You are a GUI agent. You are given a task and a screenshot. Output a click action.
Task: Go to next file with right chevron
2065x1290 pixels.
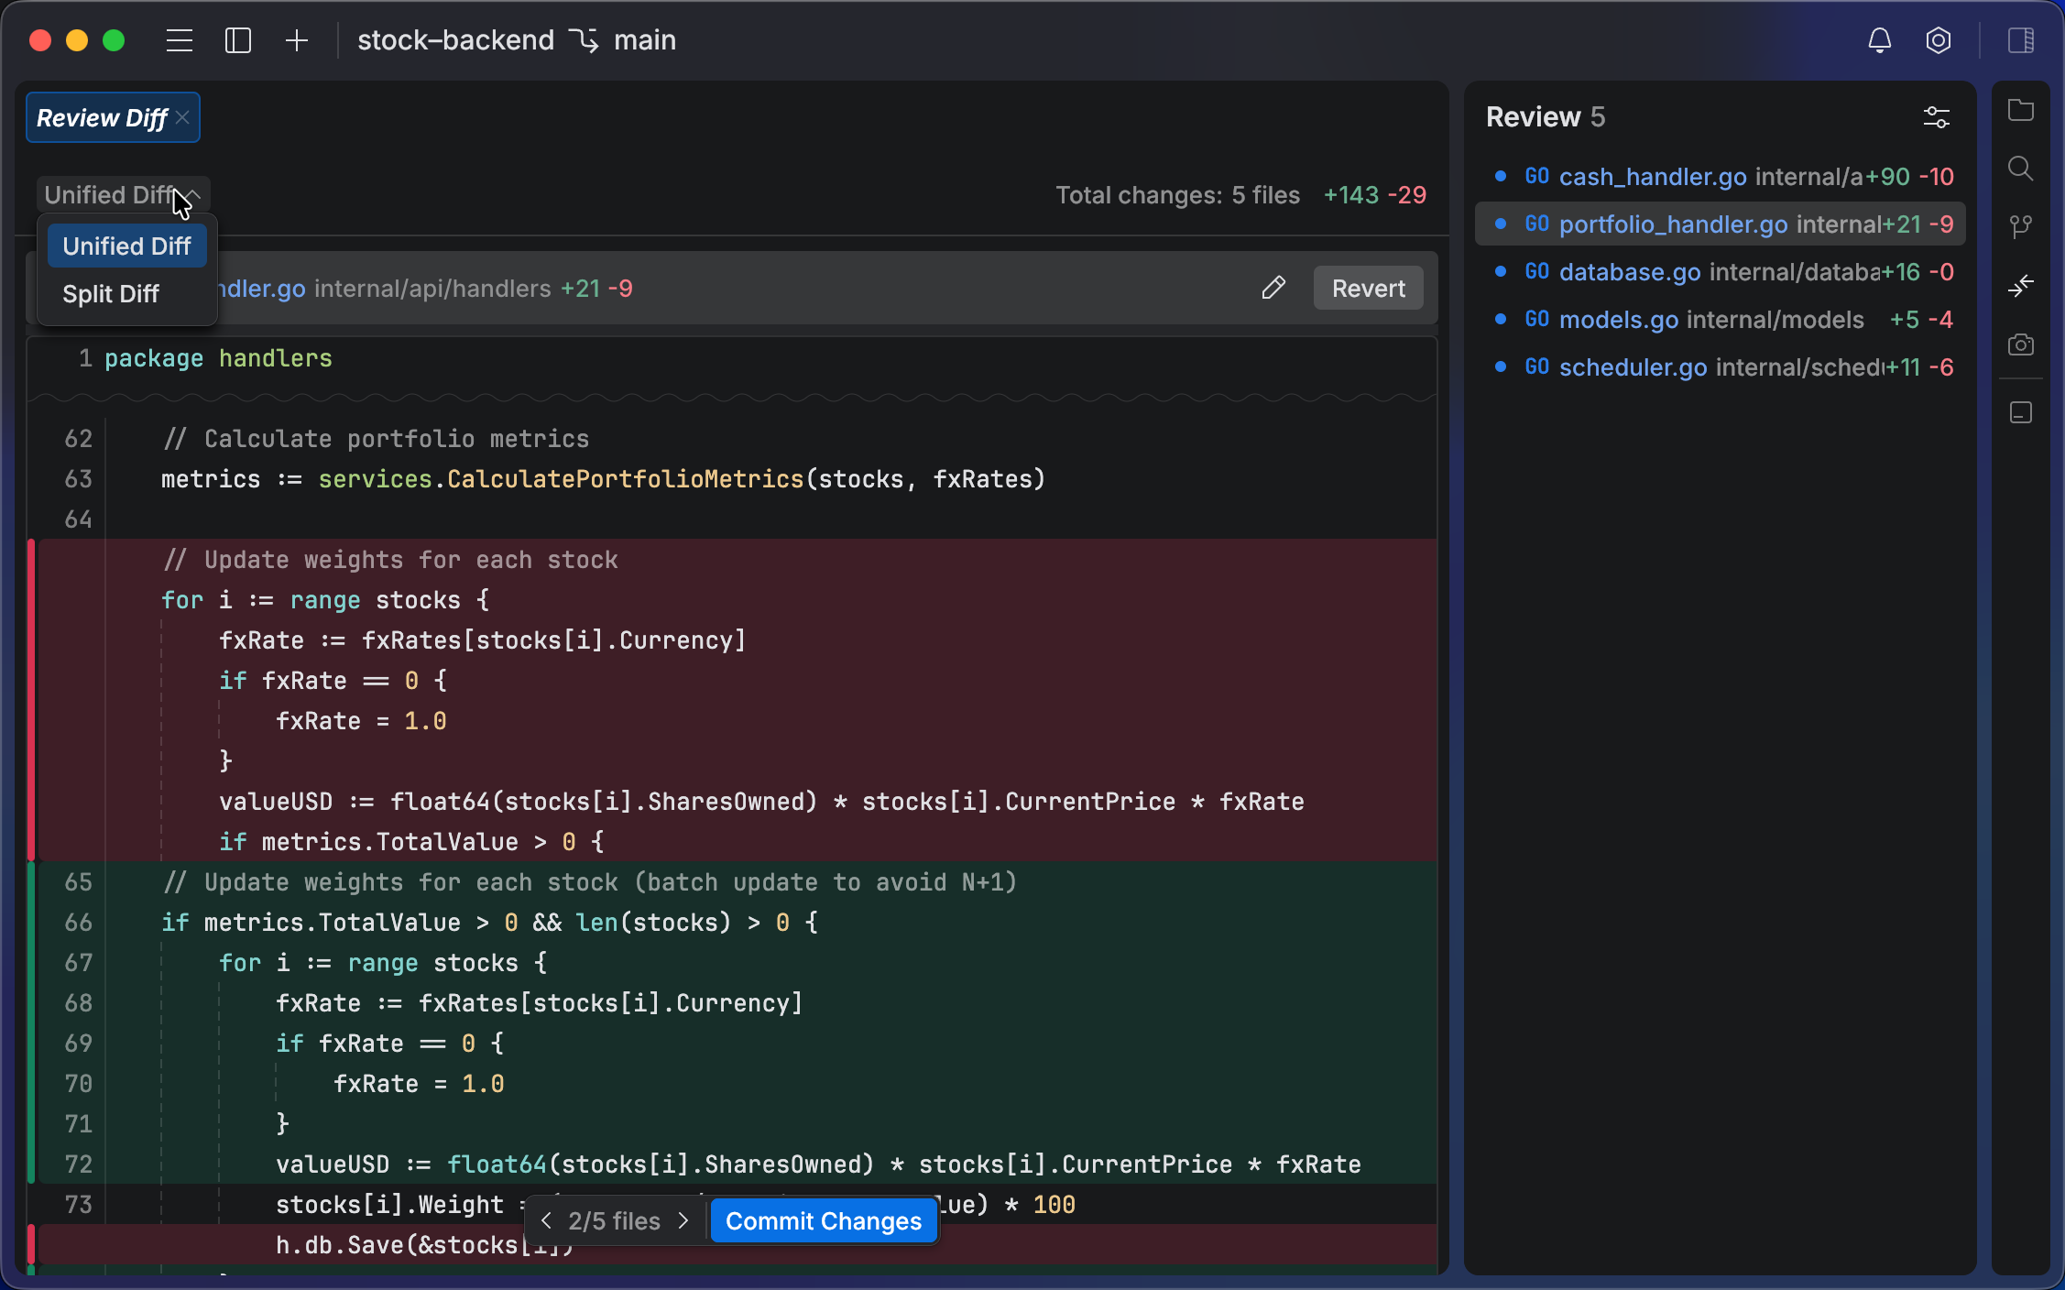tap(683, 1220)
